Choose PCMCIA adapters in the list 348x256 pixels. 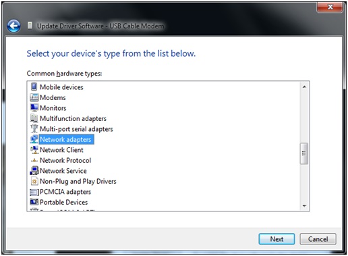65,192
